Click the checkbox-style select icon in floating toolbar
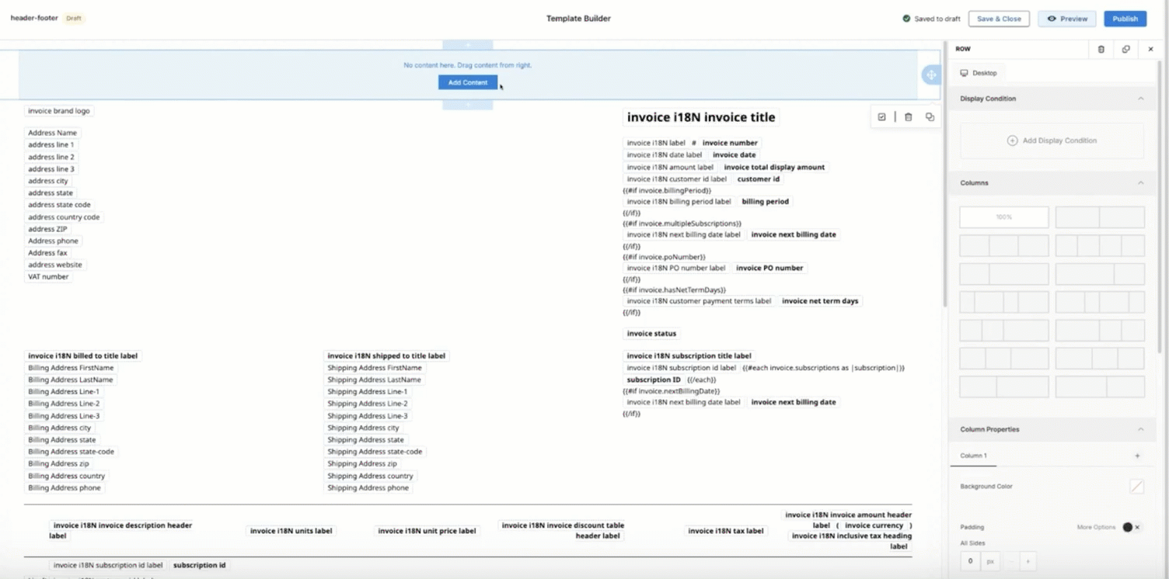This screenshot has height=579, width=1169. [881, 117]
